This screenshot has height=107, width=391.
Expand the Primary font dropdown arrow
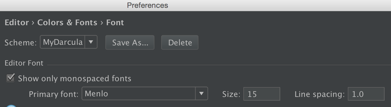pyautogui.click(x=201, y=94)
